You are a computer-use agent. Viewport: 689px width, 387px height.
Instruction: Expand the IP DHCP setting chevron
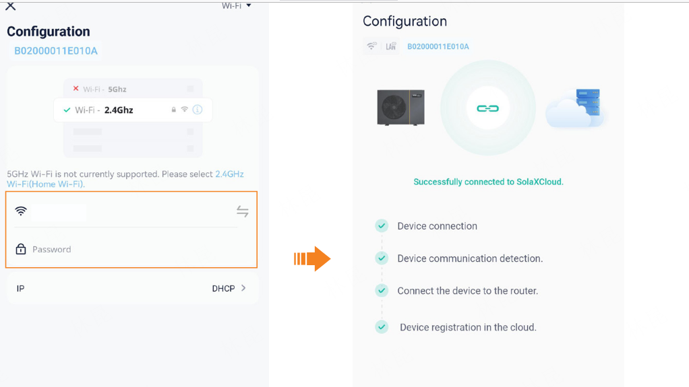243,288
